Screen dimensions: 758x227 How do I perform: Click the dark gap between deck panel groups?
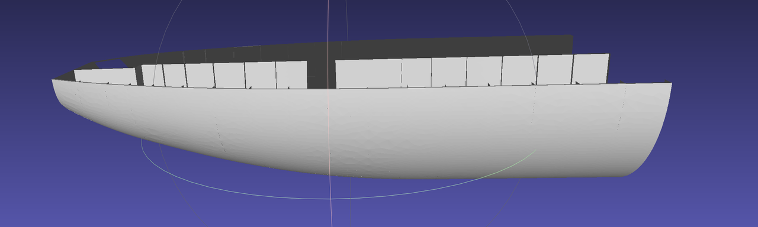click(322, 74)
